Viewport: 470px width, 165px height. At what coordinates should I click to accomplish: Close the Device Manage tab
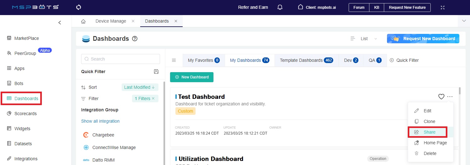click(x=133, y=21)
